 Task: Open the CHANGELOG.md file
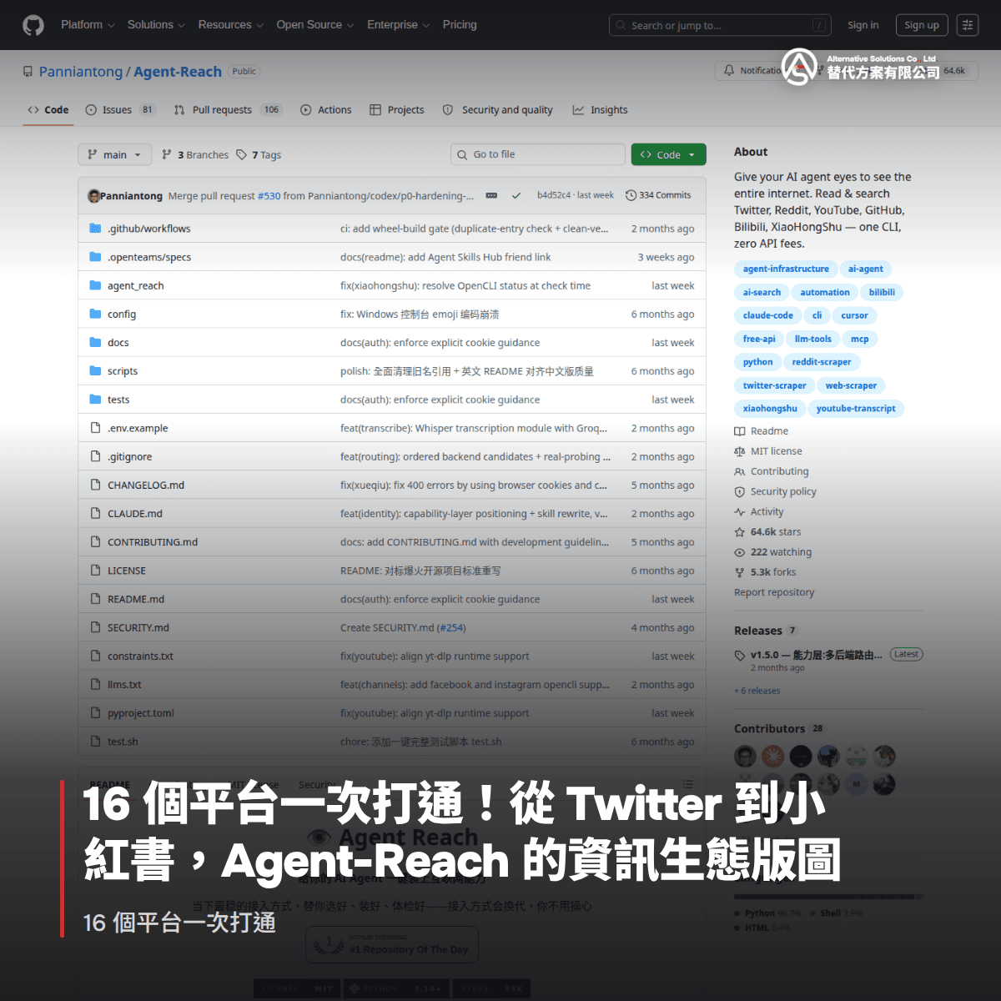146,485
